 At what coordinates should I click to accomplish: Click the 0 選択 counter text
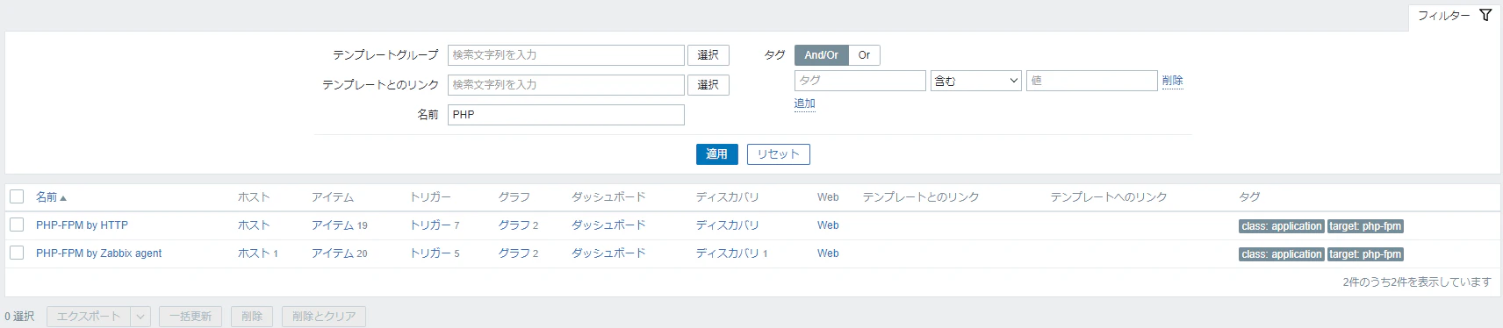[19, 317]
